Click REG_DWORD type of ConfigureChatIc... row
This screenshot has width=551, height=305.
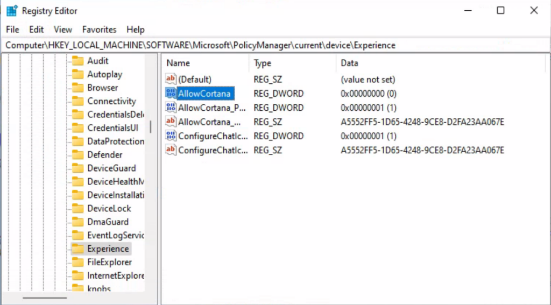coord(279,136)
